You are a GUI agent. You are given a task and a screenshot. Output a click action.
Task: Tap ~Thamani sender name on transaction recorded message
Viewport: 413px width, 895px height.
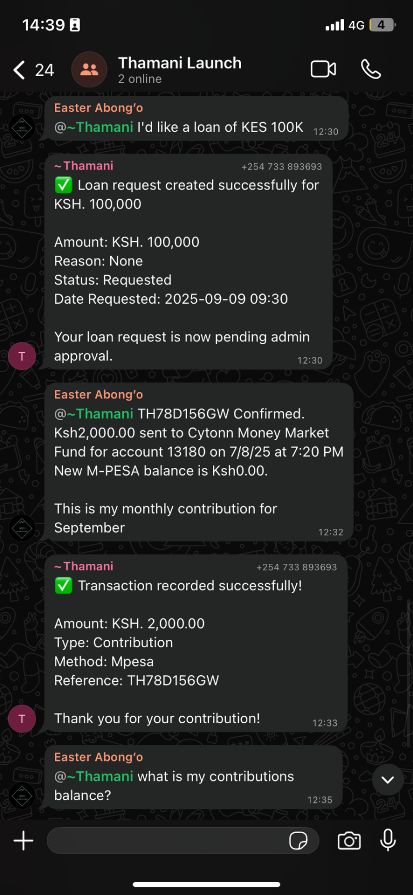[x=84, y=567]
